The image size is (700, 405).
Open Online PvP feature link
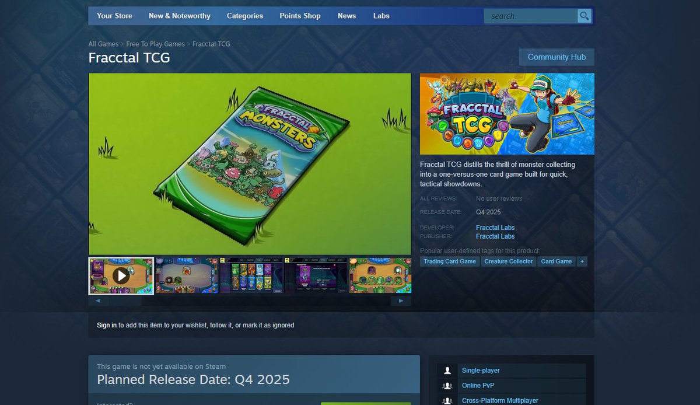point(478,386)
